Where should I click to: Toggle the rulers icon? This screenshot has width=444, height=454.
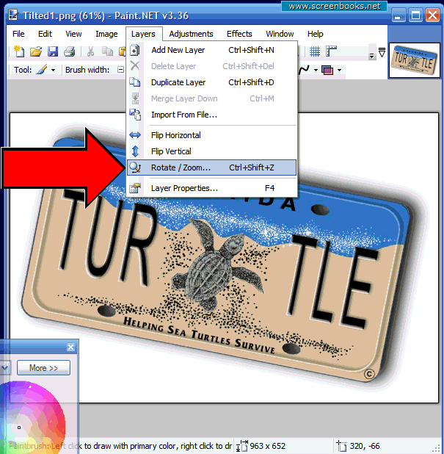coord(331,51)
